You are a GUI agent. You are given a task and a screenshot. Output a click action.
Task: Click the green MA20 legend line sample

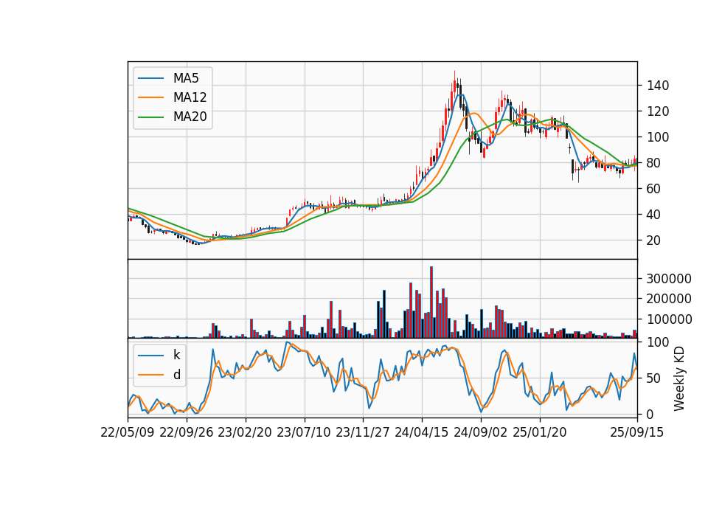[x=150, y=117]
